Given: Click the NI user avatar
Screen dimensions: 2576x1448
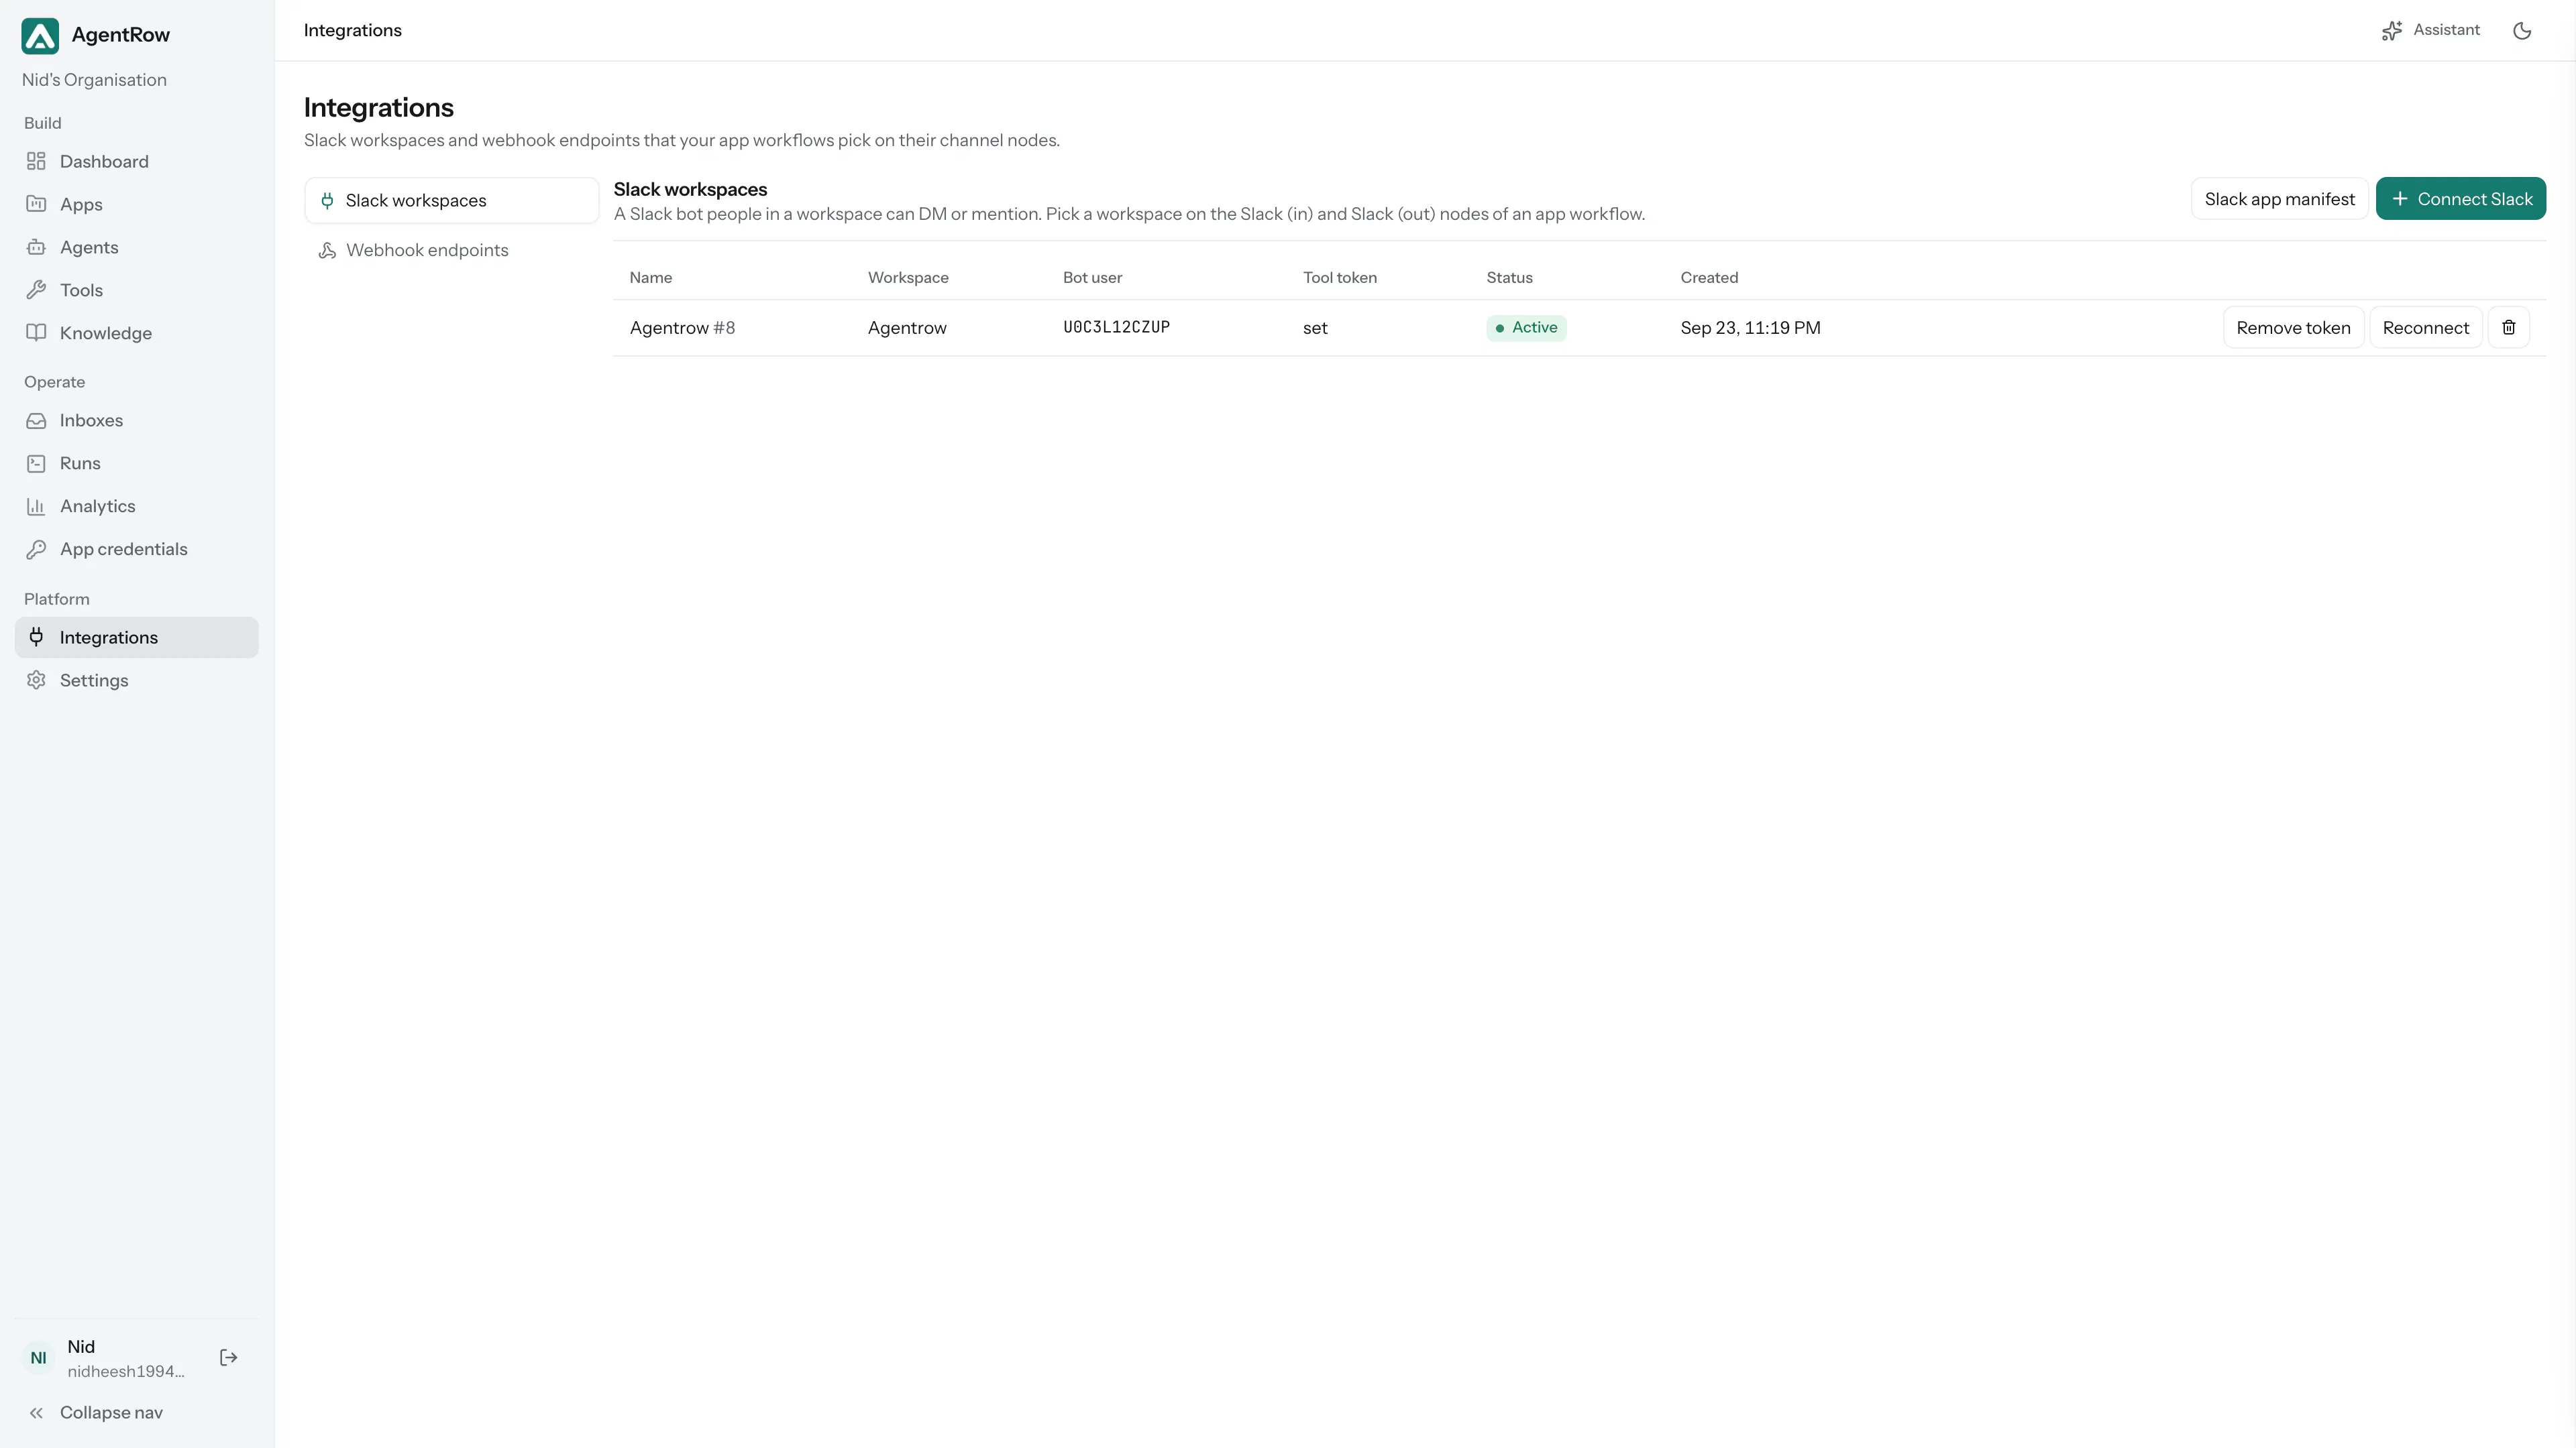Looking at the screenshot, I should pos(38,1358).
